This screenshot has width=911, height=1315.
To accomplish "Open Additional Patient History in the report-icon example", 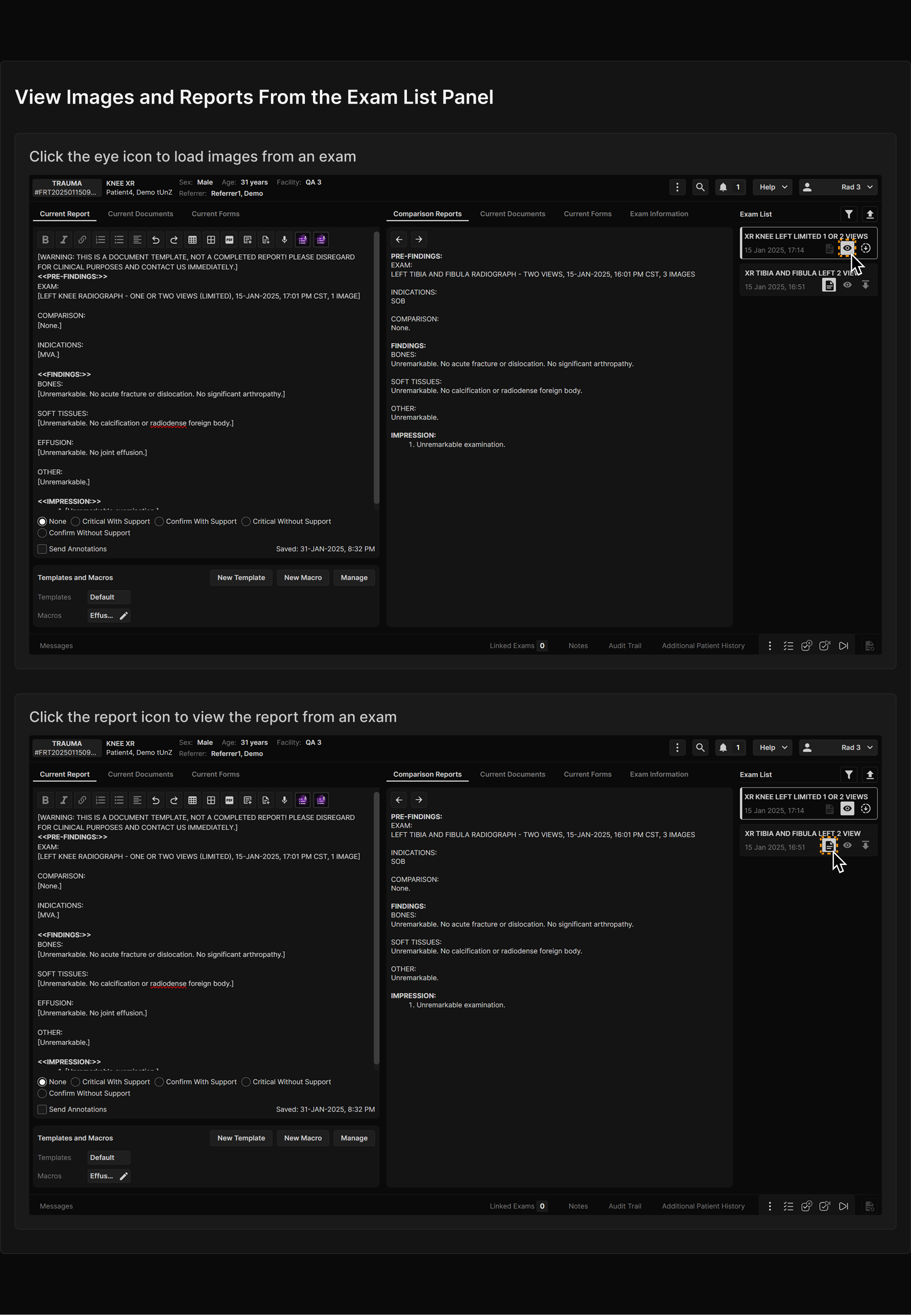I will 703,1206.
